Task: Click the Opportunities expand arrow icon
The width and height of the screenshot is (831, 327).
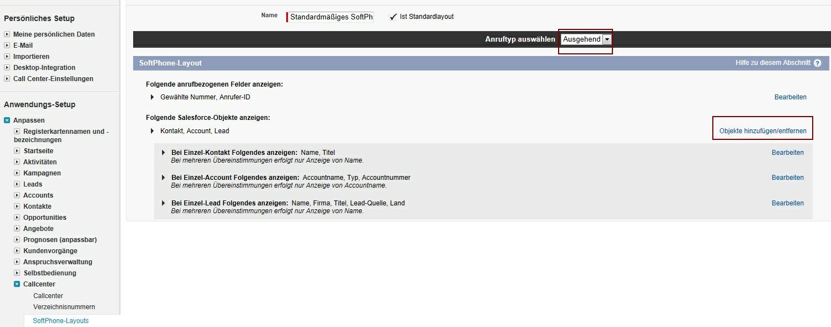Action: (17, 218)
